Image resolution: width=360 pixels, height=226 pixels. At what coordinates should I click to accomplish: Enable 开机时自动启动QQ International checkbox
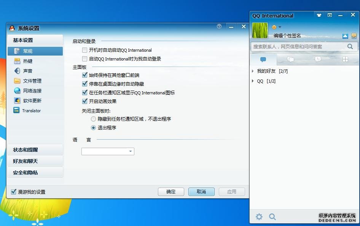point(85,50)
